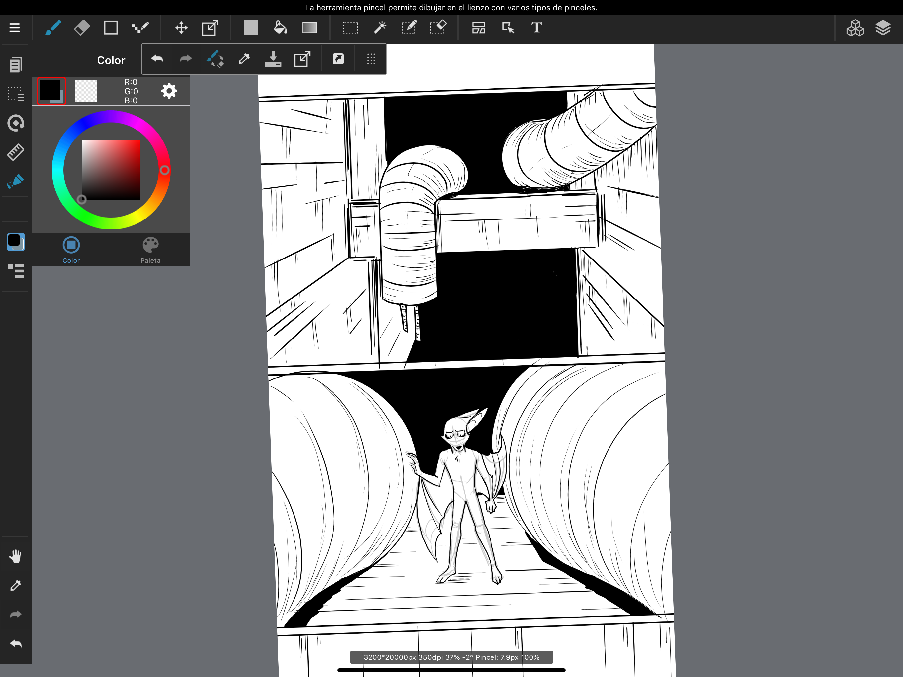Open the hamburger main menu
This screenshot has height=677, width=903.
(x=15, y=28)
